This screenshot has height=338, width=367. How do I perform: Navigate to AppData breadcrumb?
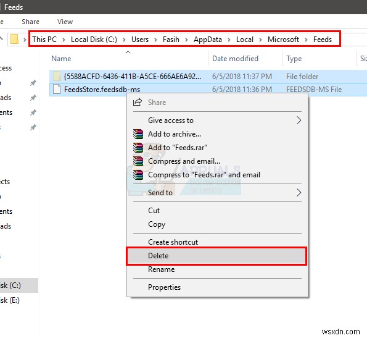point(208,40)
